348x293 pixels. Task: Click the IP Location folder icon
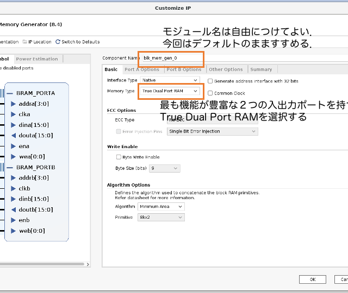point(24,42)
